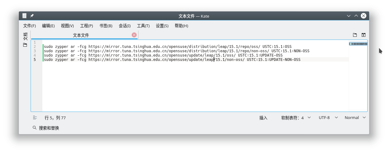Click the word sudo on line 3

point(48,51)
